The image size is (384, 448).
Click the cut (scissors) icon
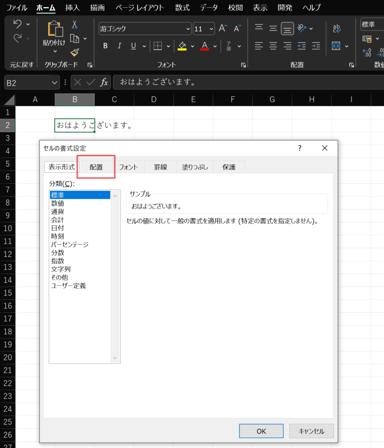(x=75, y=24)
